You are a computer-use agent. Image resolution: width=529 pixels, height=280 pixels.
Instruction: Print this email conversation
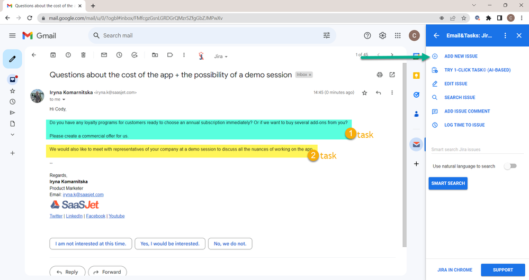point(380,74)
